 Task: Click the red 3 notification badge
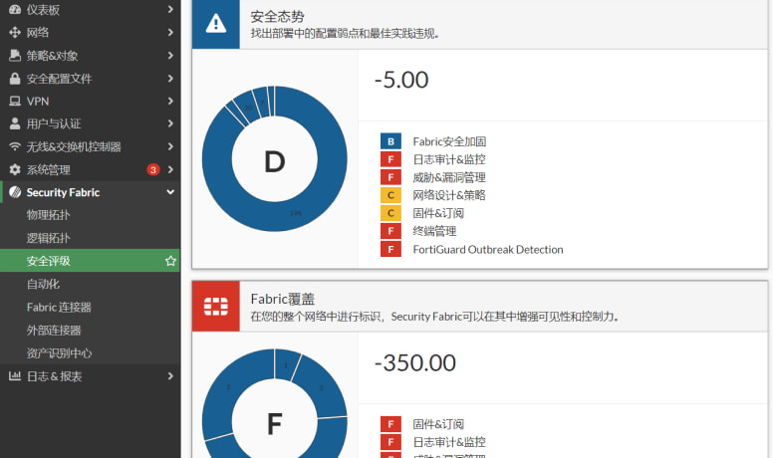tap(152, 169)
